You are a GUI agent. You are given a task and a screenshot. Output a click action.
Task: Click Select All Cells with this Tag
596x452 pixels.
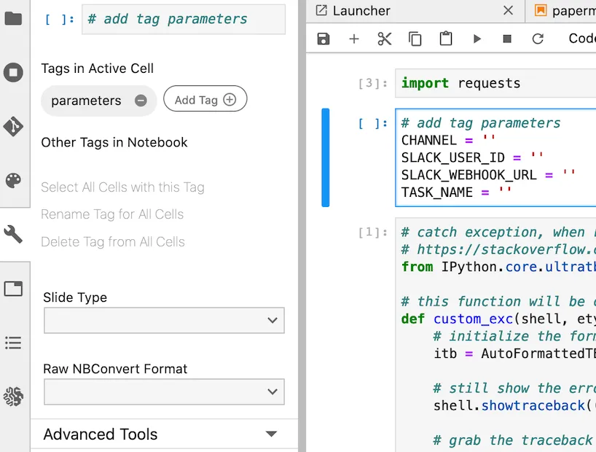pos(123,187)
